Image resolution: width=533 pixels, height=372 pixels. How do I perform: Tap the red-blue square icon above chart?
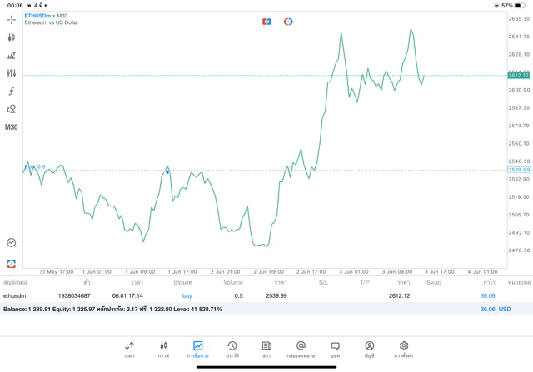[x=266, y=21]
